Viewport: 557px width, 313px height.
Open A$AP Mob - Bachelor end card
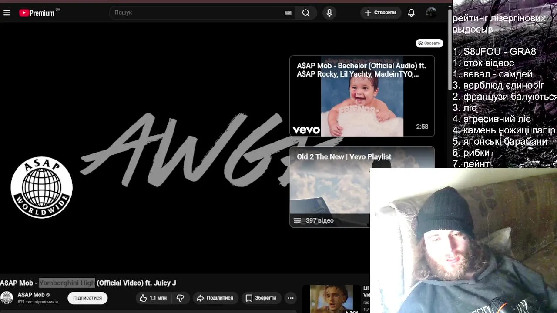pyautogui.click(x=362, y=96)
